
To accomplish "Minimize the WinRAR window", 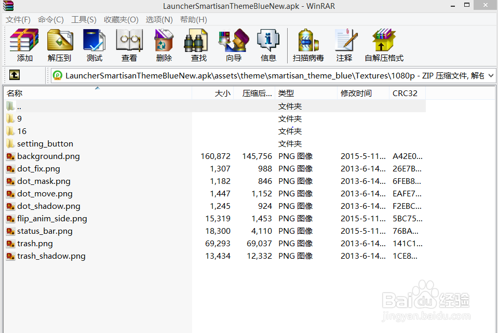I will tap(453, 5).
